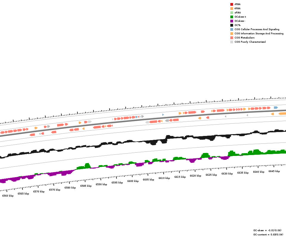
Task: Click the 6600 kbp position label
Action: pyautogui.click(x=133, y=181)
